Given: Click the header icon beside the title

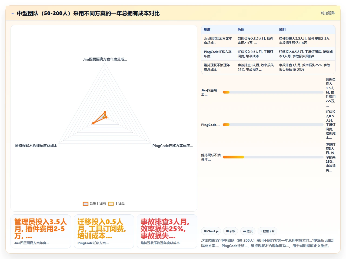Looking at the screenshot, I should coord(13,14).
